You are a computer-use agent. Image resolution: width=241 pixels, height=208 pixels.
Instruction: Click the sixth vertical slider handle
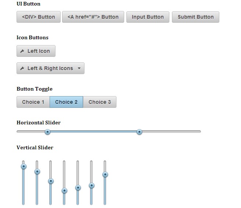(x=91, y=185)
